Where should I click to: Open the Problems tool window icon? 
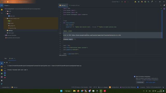pyautogui.click(x=2, y=80)
